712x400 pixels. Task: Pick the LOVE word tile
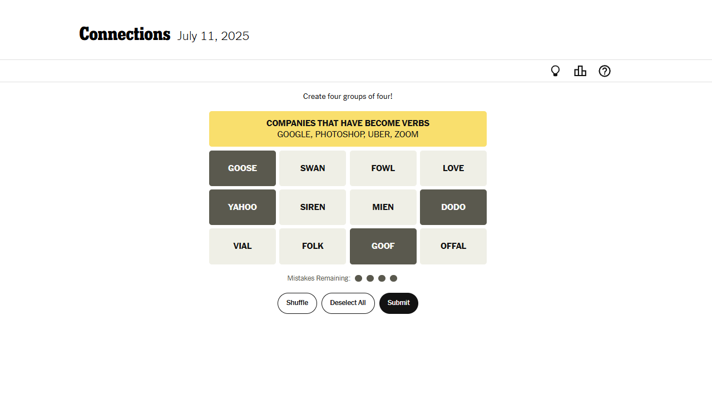coord(453,168)
